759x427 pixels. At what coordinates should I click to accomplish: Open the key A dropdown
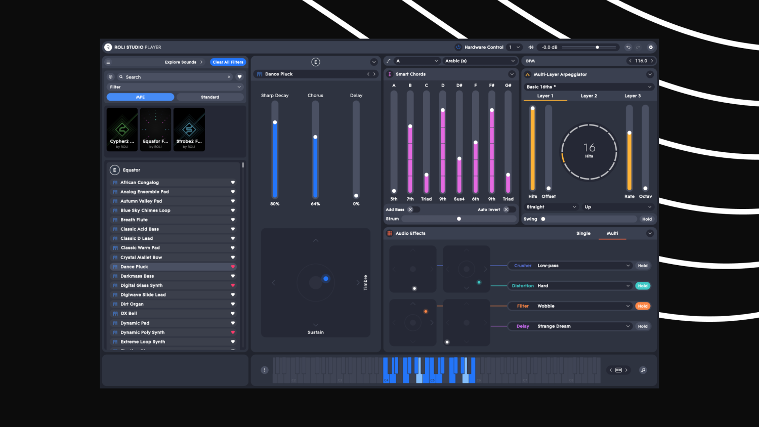coord(417,61)
